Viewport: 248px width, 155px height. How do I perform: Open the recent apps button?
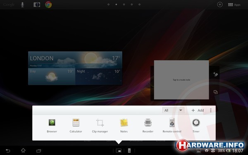click(x=38, y=150)
